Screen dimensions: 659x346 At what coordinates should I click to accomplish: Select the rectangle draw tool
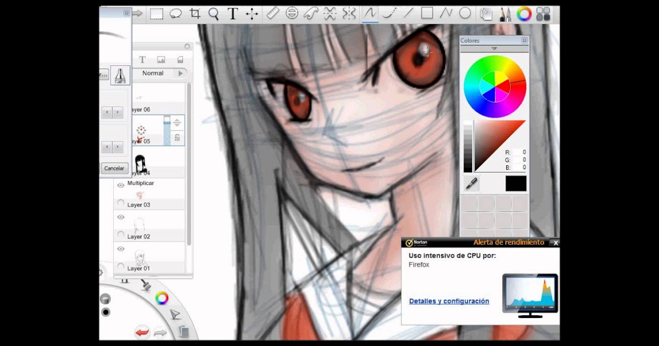pyautogui.click(x=427, y=13)
